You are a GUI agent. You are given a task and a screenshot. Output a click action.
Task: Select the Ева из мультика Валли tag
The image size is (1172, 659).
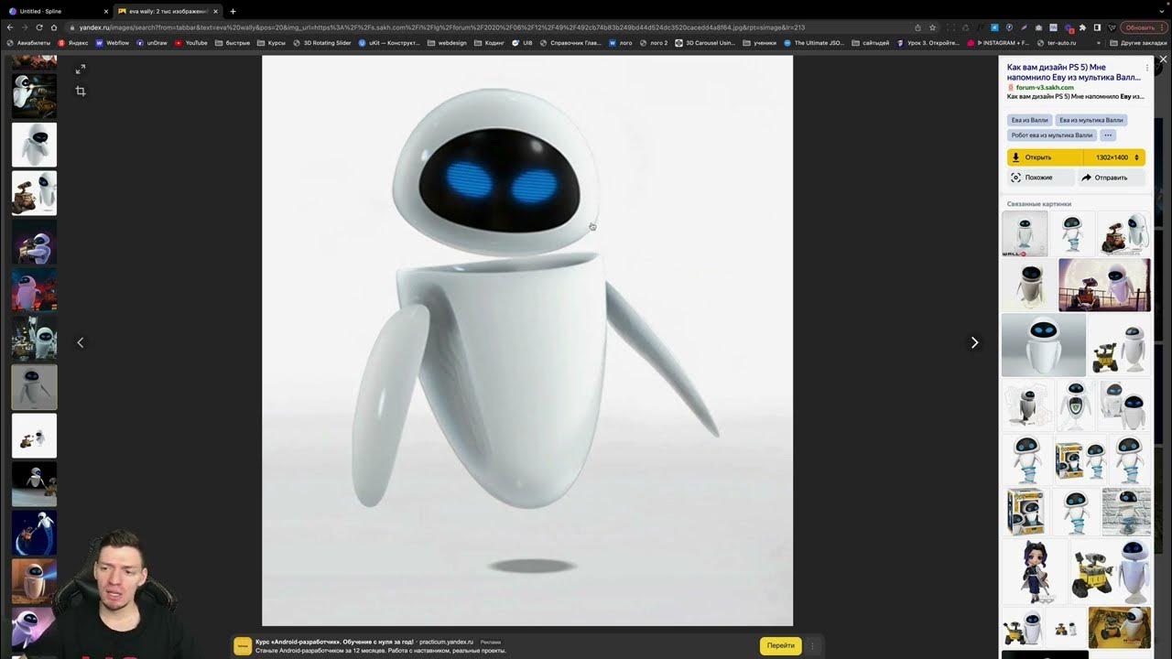point(1091,120)
